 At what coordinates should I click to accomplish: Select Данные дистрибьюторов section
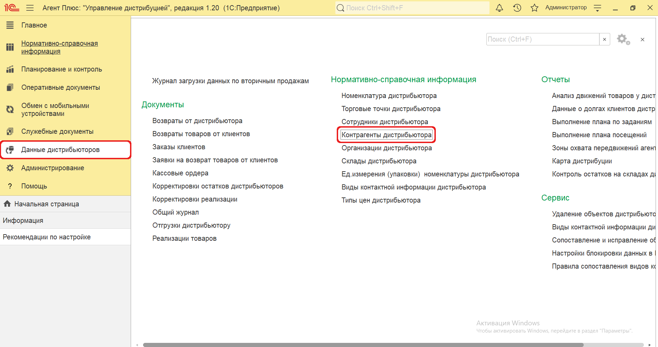click(x=65, y=150)
